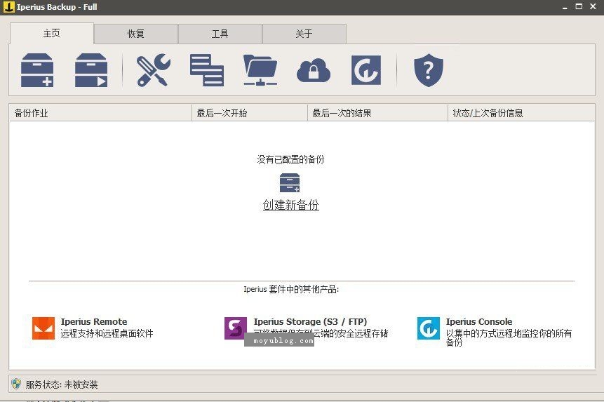Minimize the Iperius Backup window

click(x=565, y=7)
